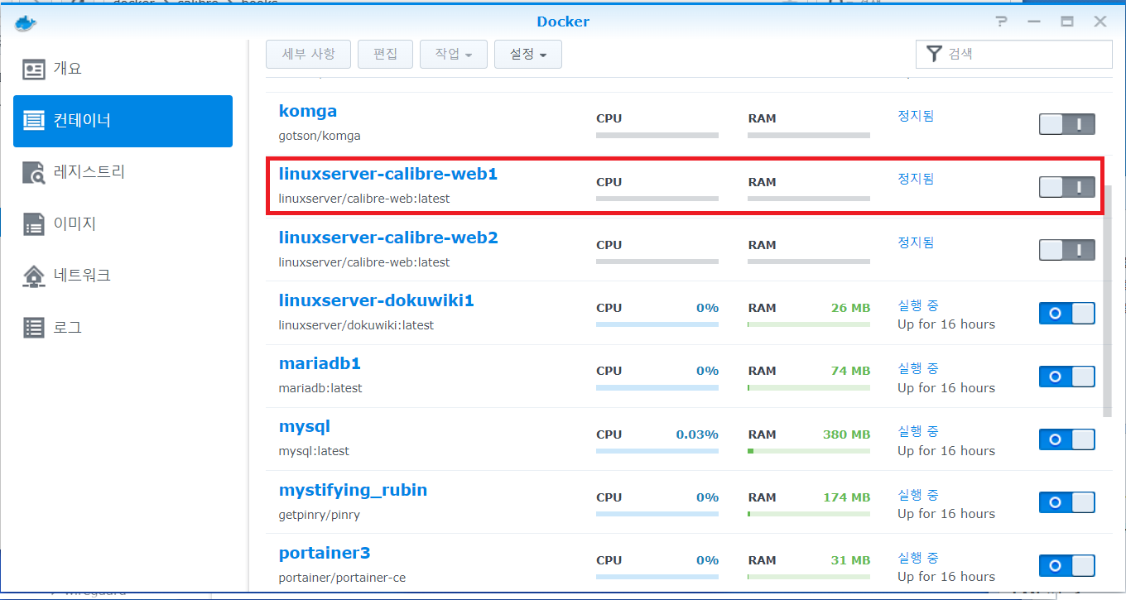Click komga's 정지됨 stopped status

coord(916,116)
